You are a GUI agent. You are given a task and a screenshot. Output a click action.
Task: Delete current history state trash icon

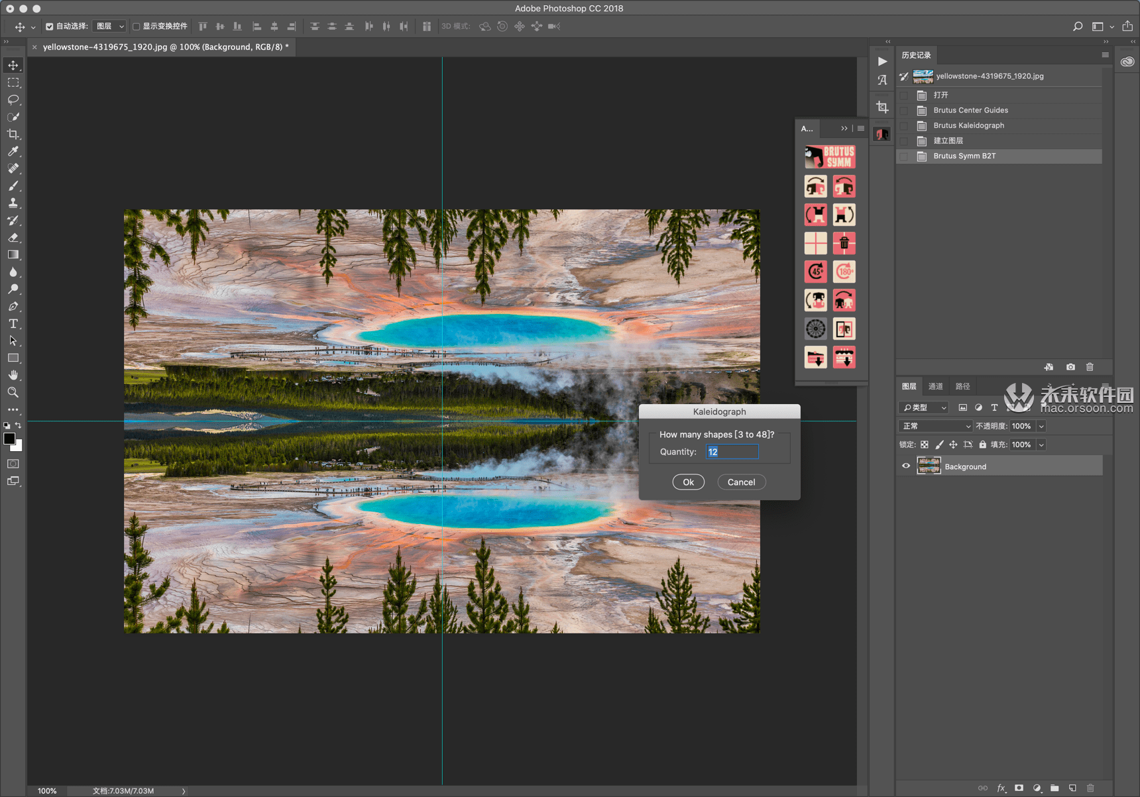1090,366
